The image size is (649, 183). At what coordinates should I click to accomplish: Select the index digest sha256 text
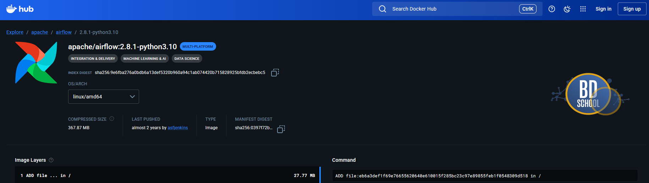180,73
